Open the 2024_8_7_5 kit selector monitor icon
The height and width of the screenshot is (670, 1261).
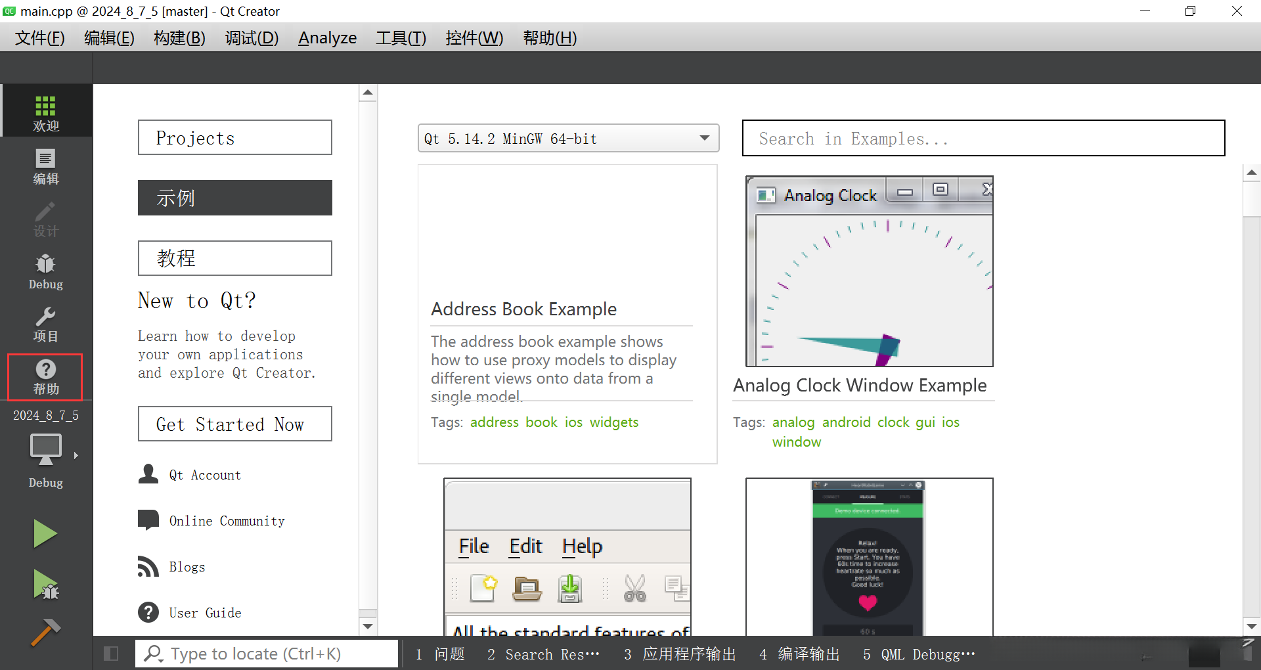coord(46,449)
